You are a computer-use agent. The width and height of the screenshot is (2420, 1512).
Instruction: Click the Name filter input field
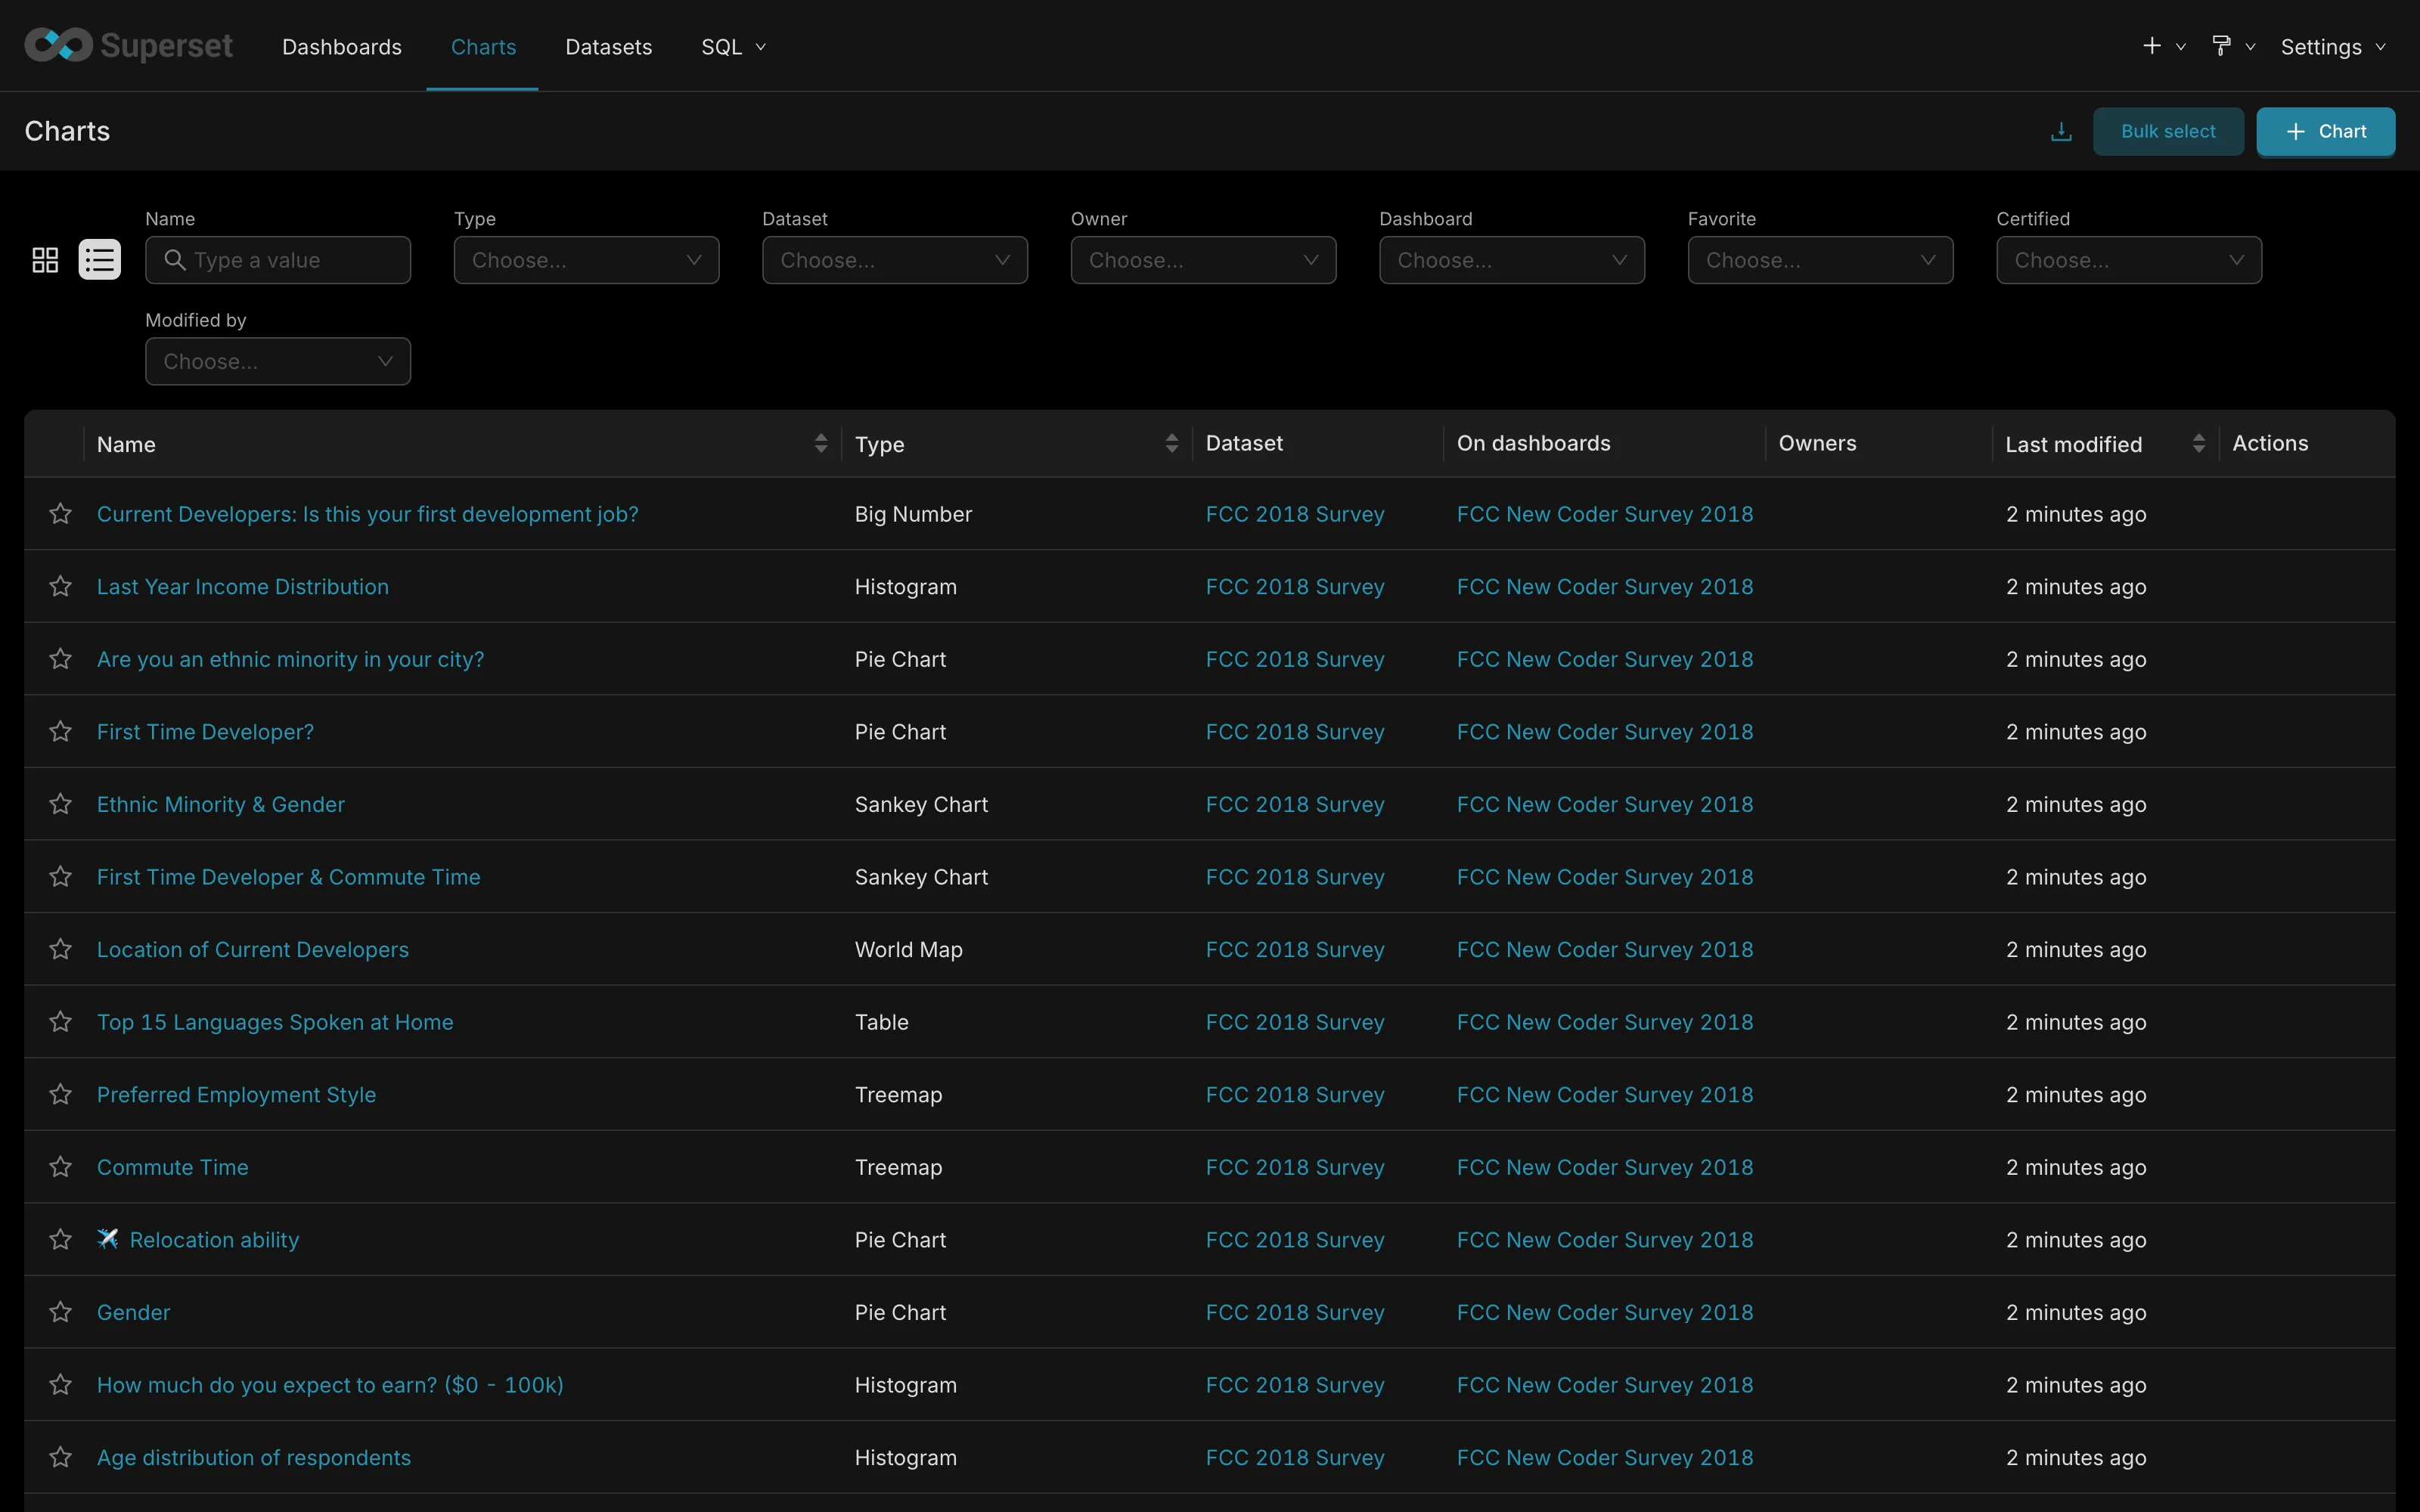tap(278, 260)
